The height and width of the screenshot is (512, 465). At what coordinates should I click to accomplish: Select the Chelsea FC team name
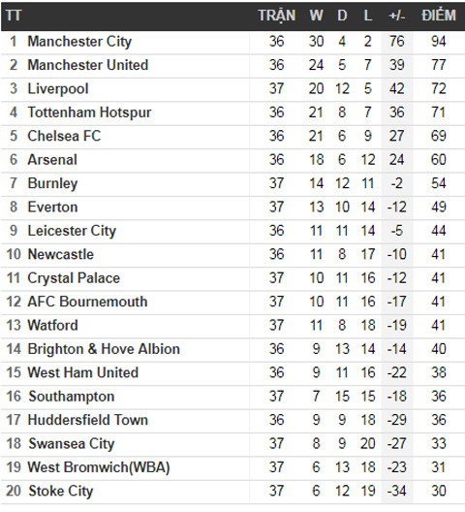[x=64, y=136]
